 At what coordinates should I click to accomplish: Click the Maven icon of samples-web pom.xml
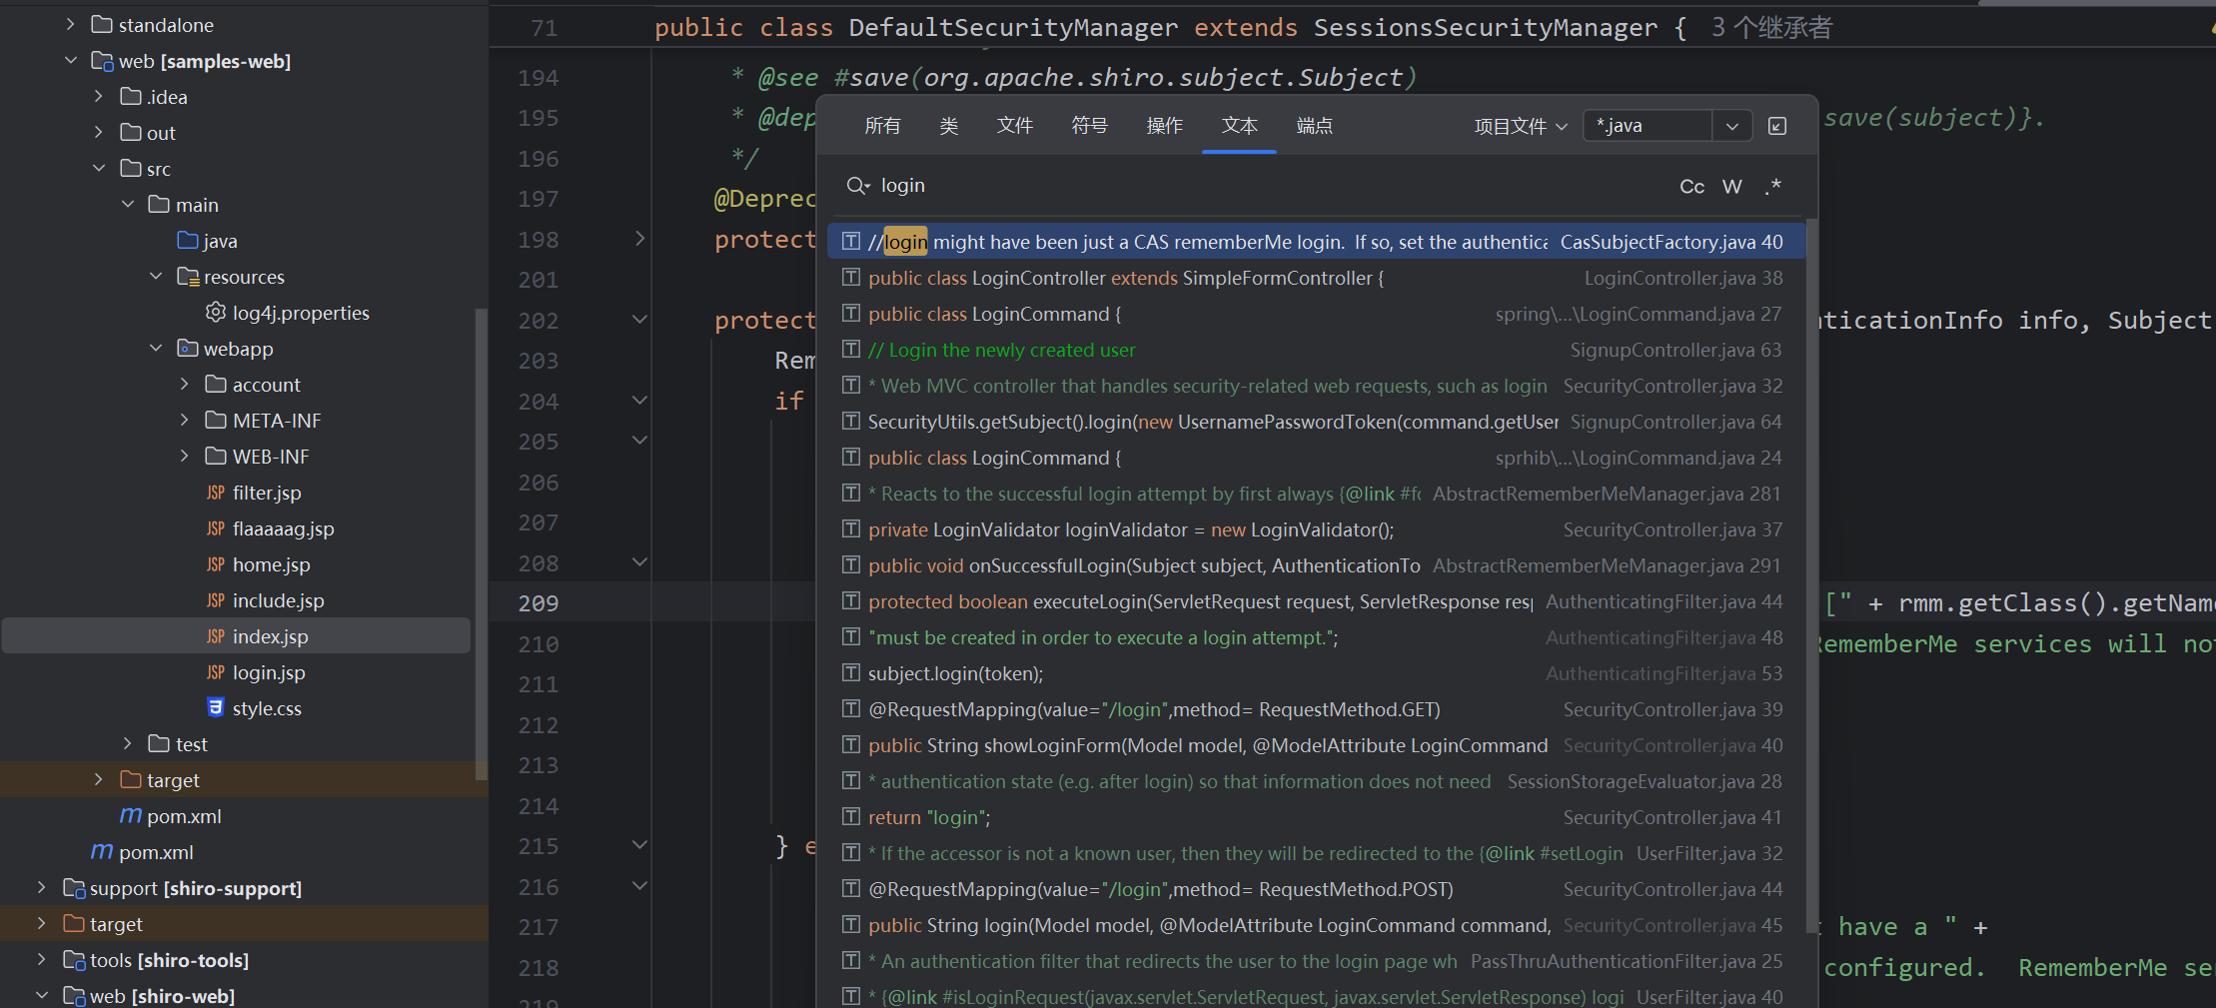click(x=130, y=816)
